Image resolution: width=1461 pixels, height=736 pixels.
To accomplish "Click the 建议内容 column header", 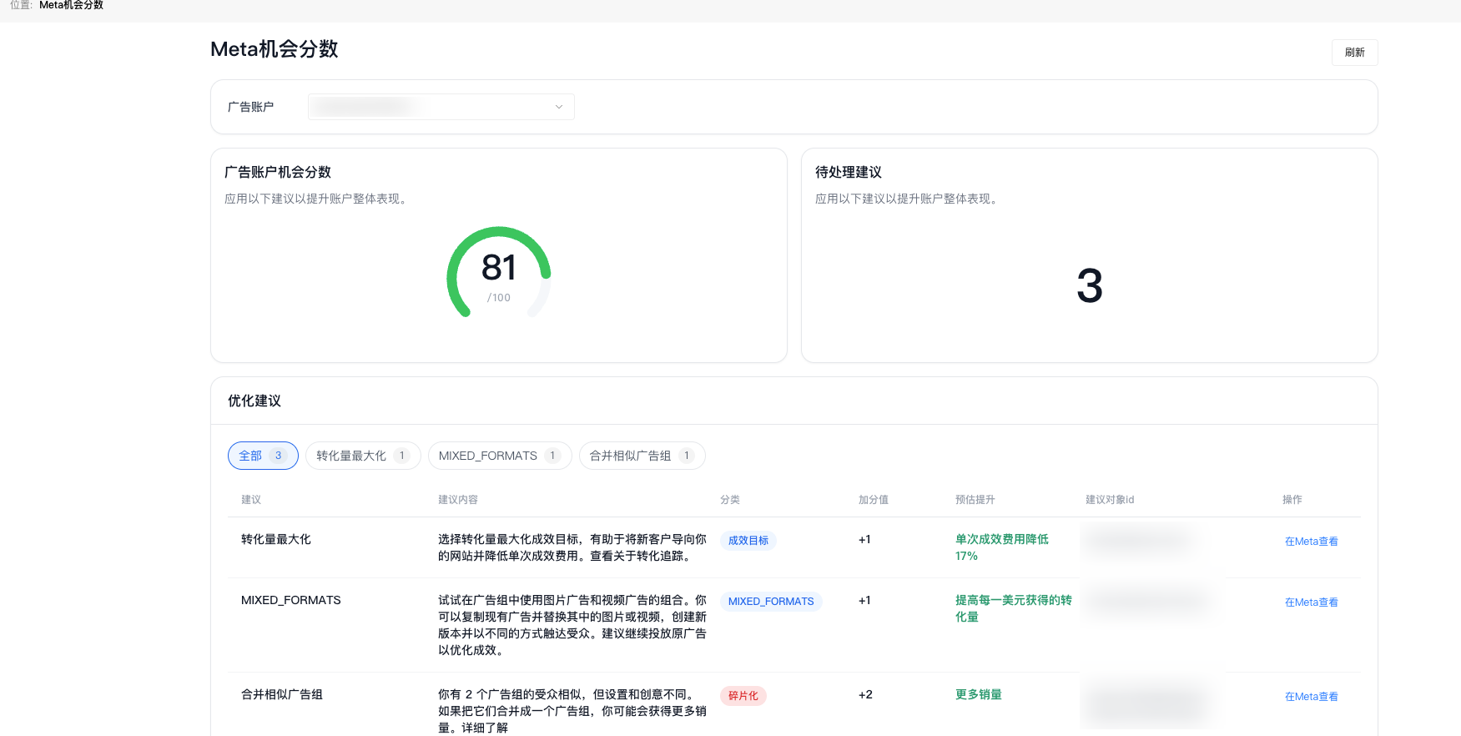I will click(x=458, y=500).
